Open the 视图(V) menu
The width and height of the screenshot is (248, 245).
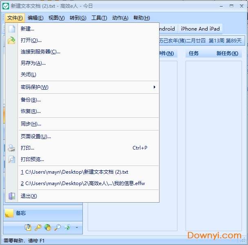[56, 18]
